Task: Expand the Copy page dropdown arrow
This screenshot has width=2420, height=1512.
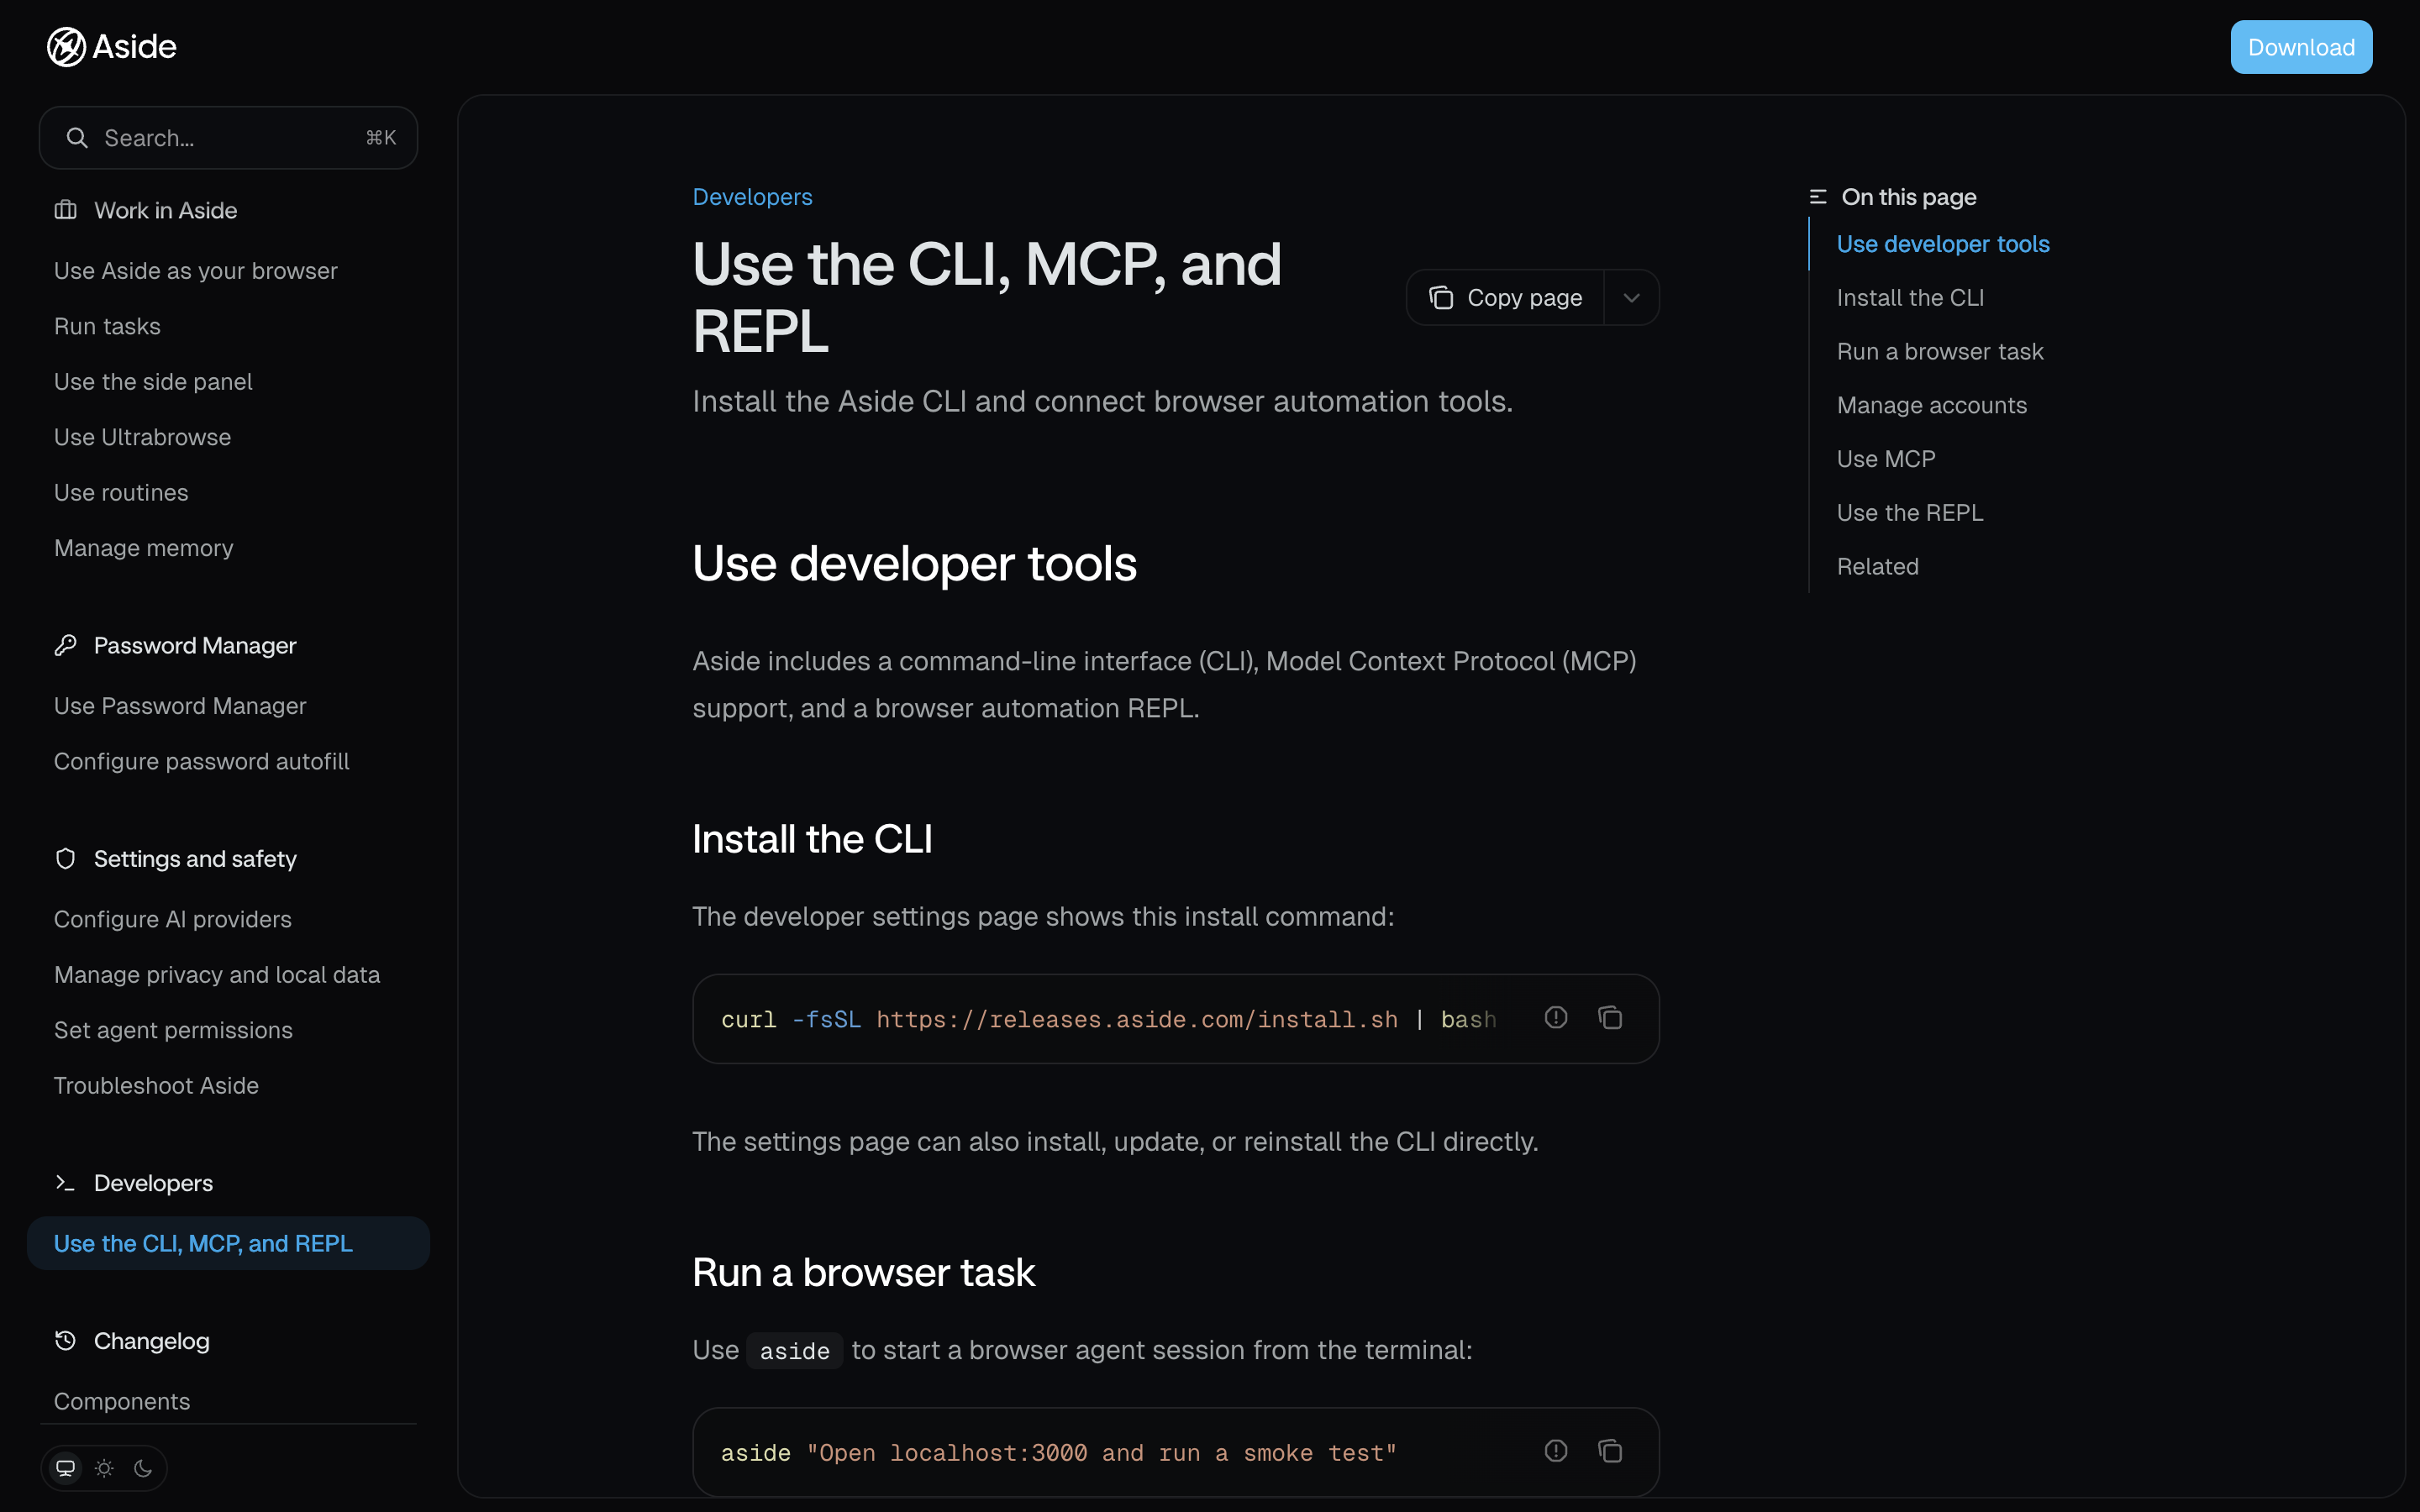Action: coord(1632,298)
